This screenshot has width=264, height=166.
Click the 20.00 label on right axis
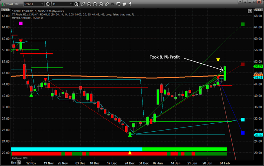point(258,153)
